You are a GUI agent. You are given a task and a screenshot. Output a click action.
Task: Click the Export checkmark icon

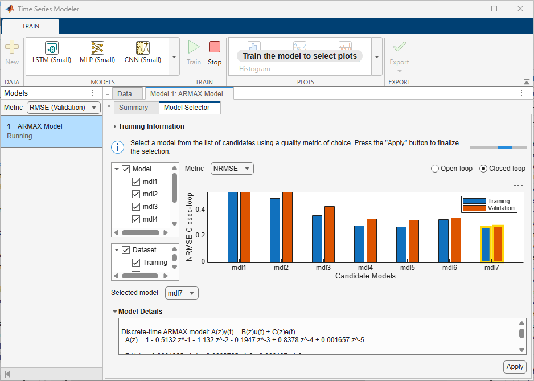pos(399,47)
